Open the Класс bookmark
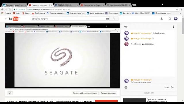 click(17, 13)
